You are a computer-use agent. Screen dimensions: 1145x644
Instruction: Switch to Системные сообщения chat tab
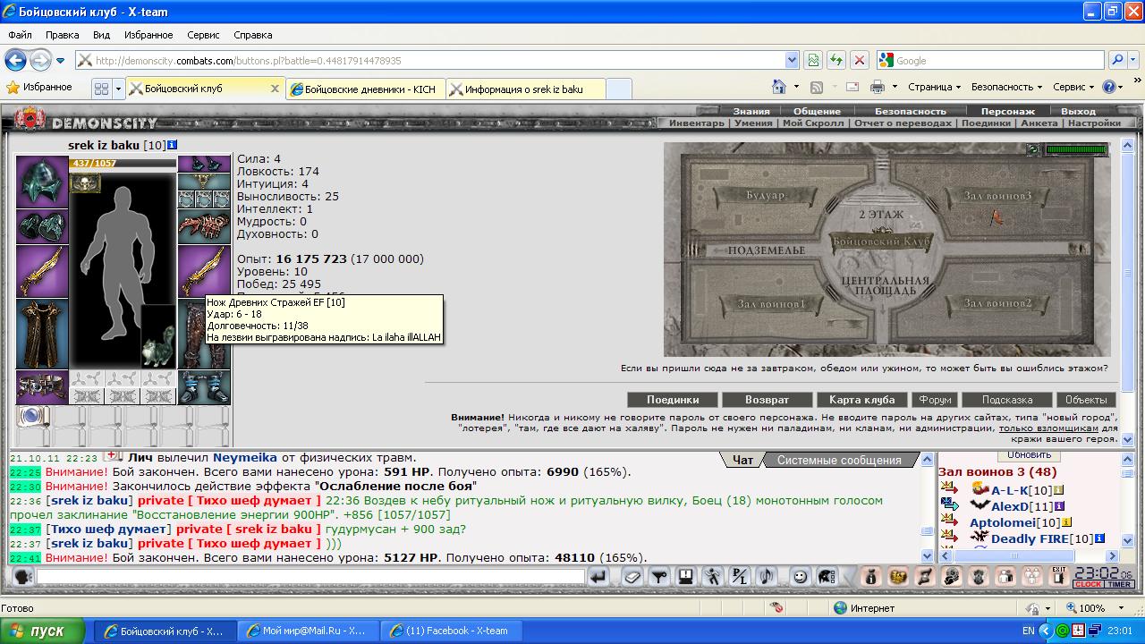point(839,460)
